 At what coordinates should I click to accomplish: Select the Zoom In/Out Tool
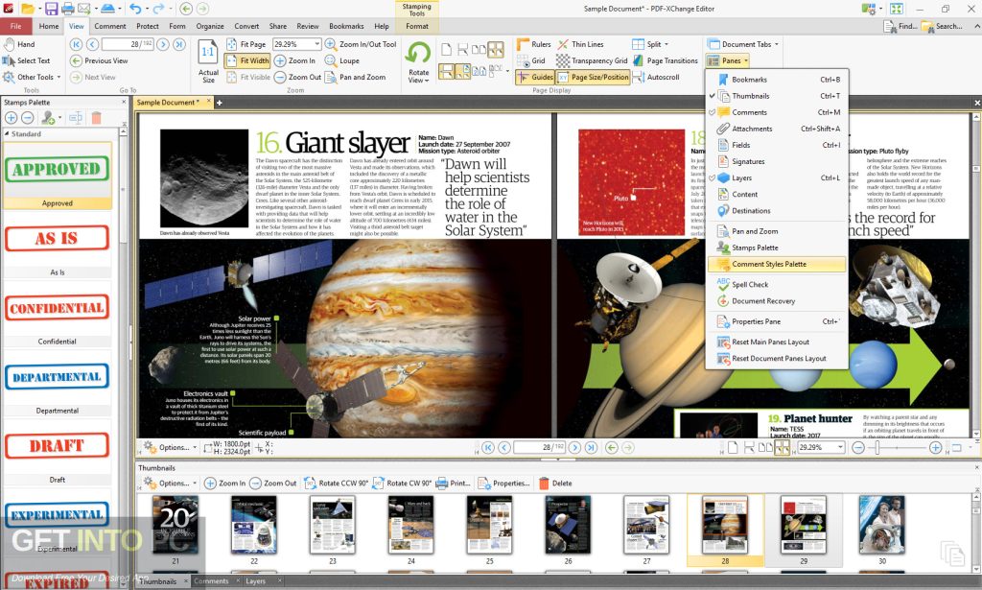361,44
